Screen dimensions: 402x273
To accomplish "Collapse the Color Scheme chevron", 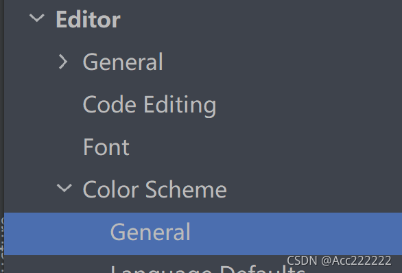I will (x=64, y=188).
